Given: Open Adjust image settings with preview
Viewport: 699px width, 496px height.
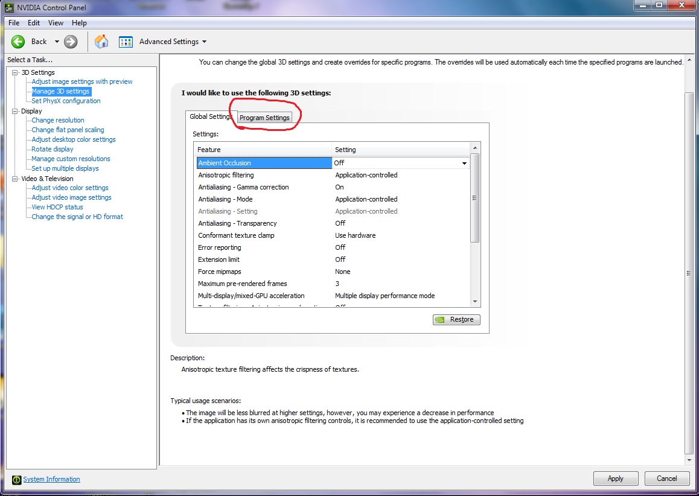Looking at the screenshot, I should pos(82,81).
